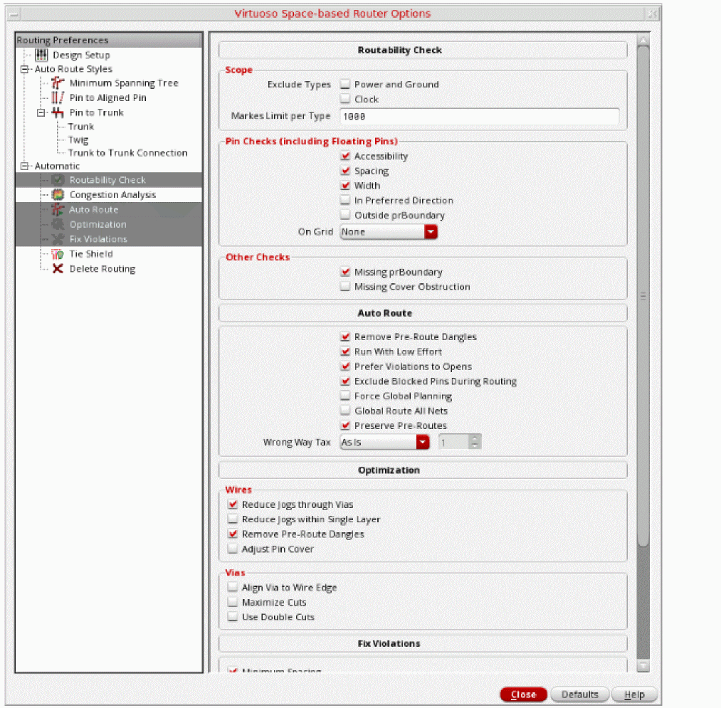
Task: Uncheck Width pin check
Action: [345, 186]
